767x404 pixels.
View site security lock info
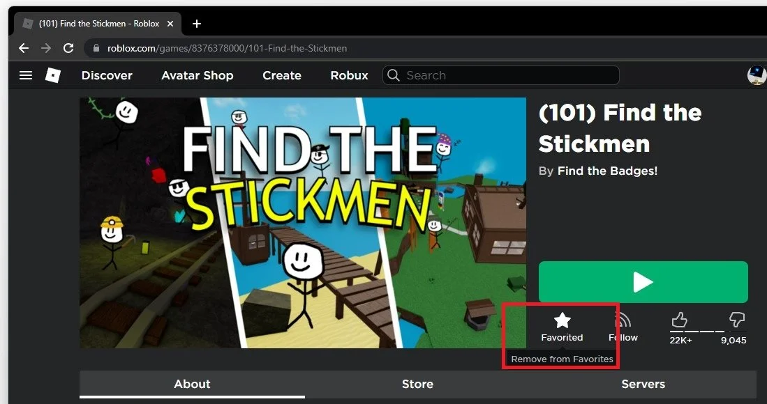(x=96, y=48)
